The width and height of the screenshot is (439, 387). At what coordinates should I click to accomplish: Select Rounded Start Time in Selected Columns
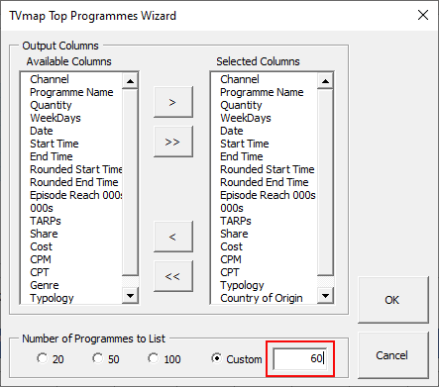265,169
